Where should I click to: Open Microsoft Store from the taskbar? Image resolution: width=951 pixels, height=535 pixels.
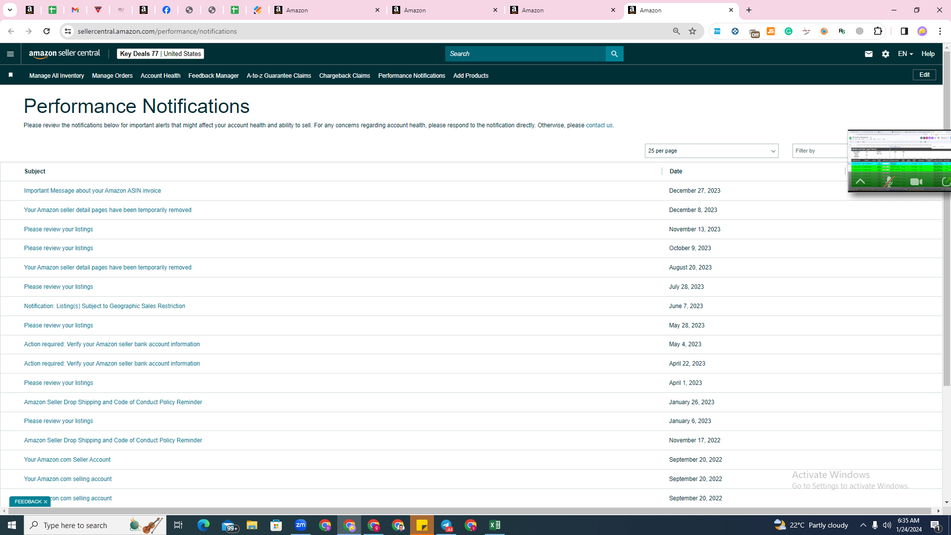click(x=276, y=525)
